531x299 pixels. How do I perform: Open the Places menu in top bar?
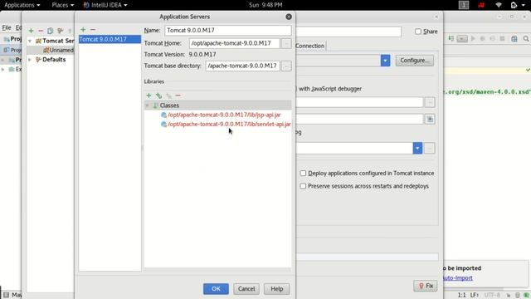(63, 5)
